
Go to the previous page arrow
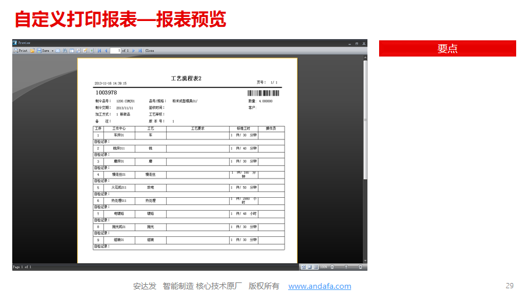(x=106, y=51)
